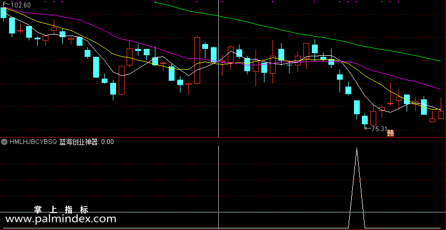Collapse the HMLHJBCYBSQ indicator dropdown arrow

tap(4, 142)
